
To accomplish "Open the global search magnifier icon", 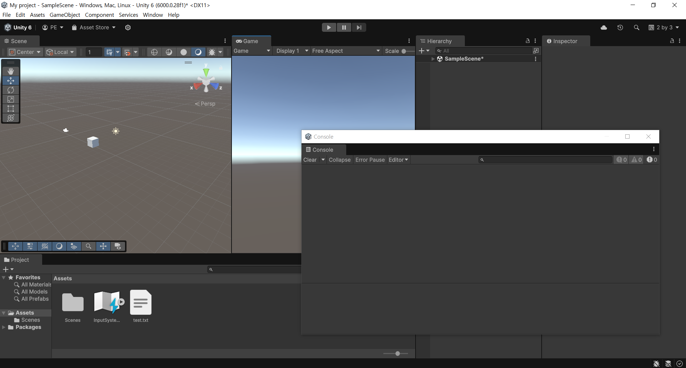I will 636,28.
